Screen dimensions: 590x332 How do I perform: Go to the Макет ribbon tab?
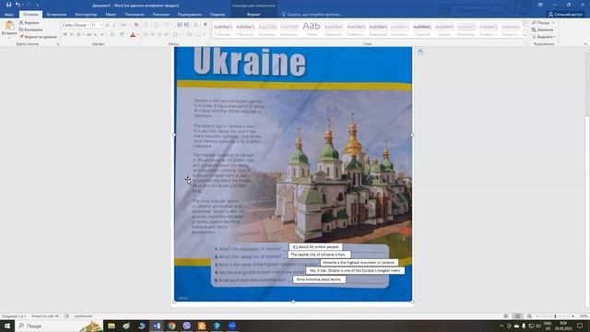[x=111, y=15]
